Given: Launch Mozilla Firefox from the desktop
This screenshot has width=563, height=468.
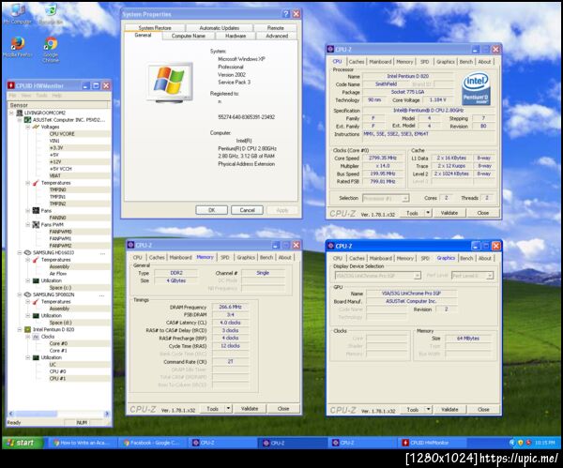Looking at the screenshot, I should point(17,46).
